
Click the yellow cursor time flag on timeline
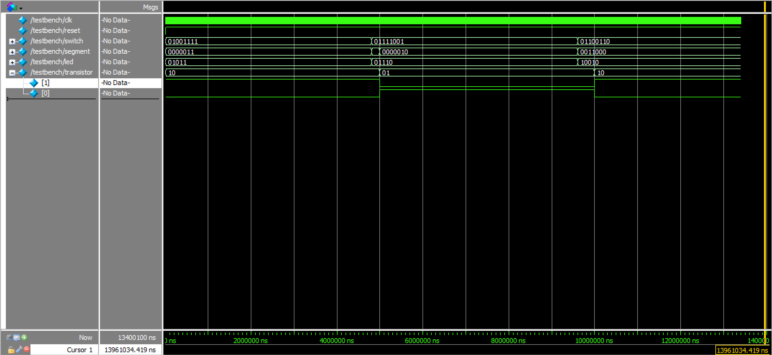(742, 350)
